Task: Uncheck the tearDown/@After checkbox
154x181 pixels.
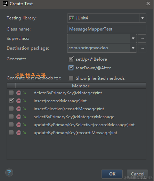Action: (x=71, y=68)
